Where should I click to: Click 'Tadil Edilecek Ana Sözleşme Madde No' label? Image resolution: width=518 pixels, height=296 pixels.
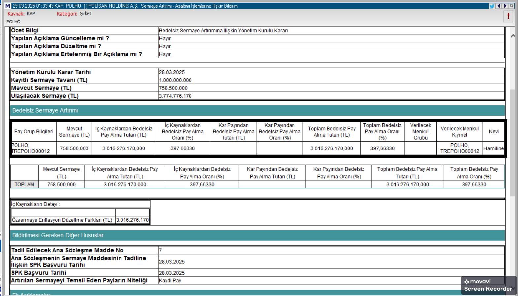click(x=67, y=250)
